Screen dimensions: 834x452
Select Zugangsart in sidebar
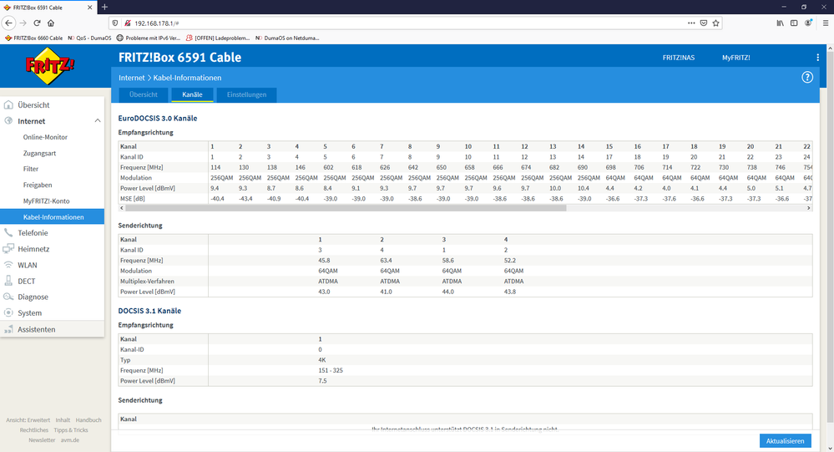(x=39, y=153)
